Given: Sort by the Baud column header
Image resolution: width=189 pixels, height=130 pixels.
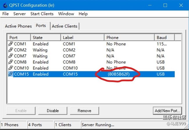Looking at the screenshot, I should 164,38.
